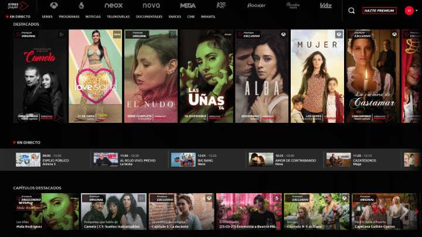Click the Capítulos Destacados section heading

pyautogui.click(x=37, y=188)
